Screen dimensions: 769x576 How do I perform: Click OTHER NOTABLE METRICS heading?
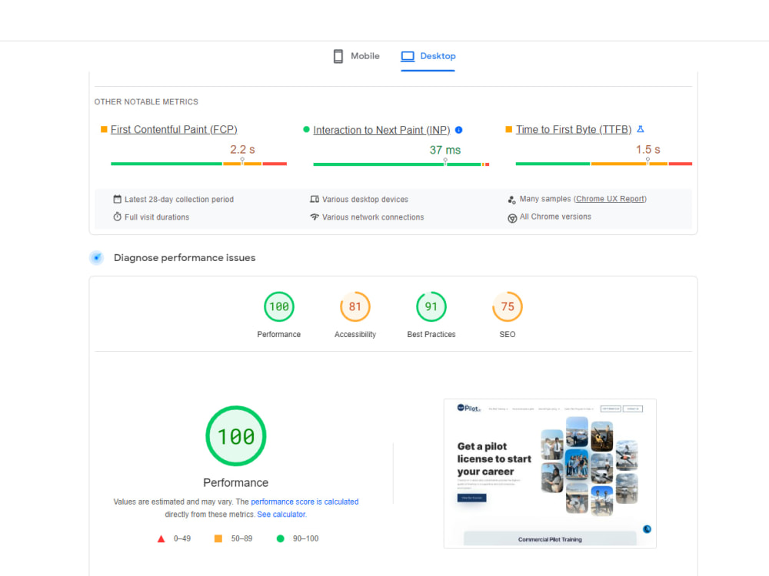[x=146, y=102]
